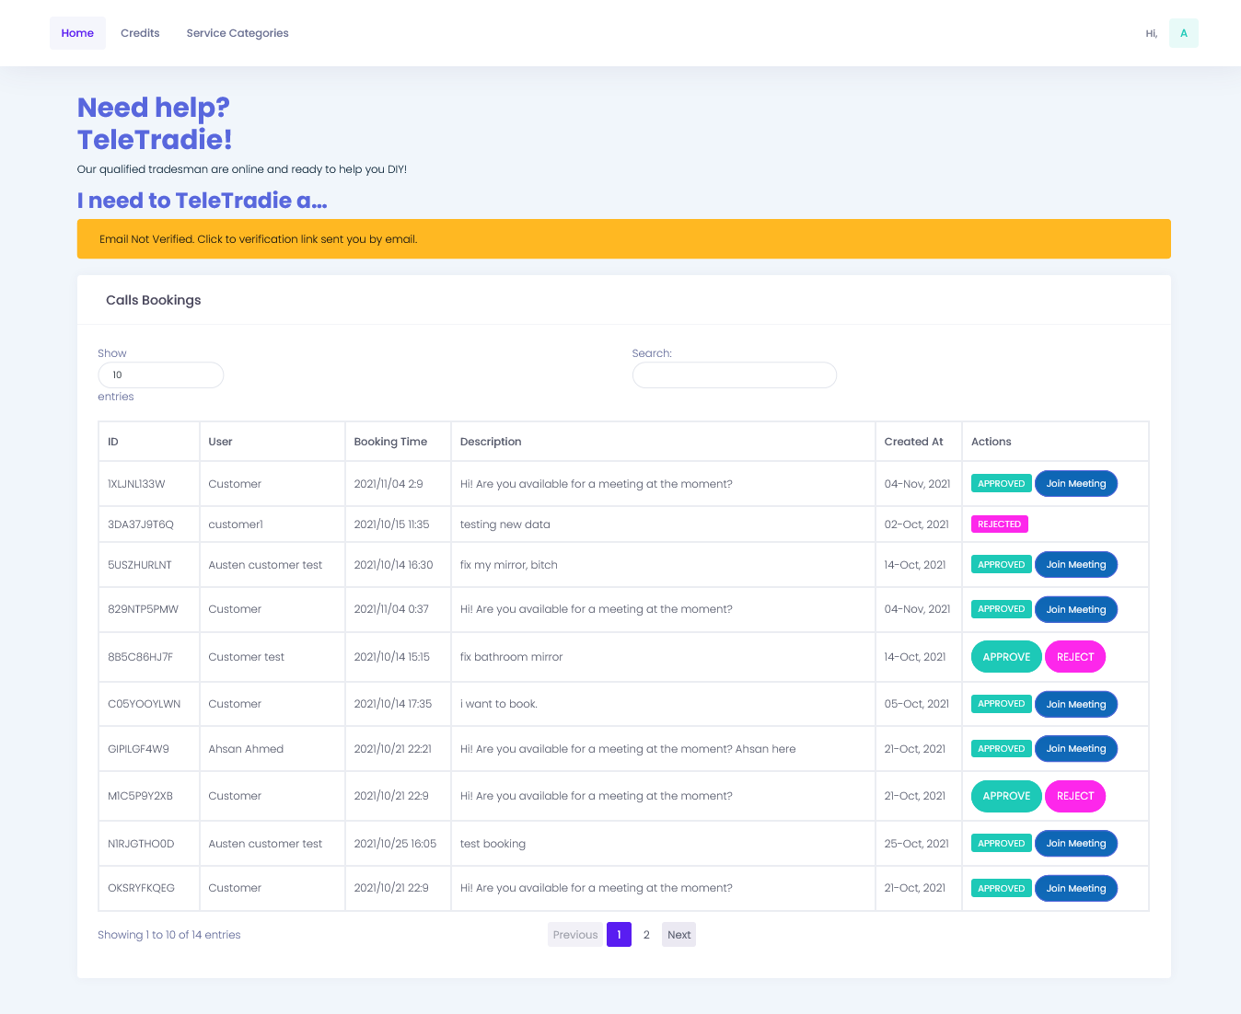Go to page 2 of bookings

click(646, 935)
